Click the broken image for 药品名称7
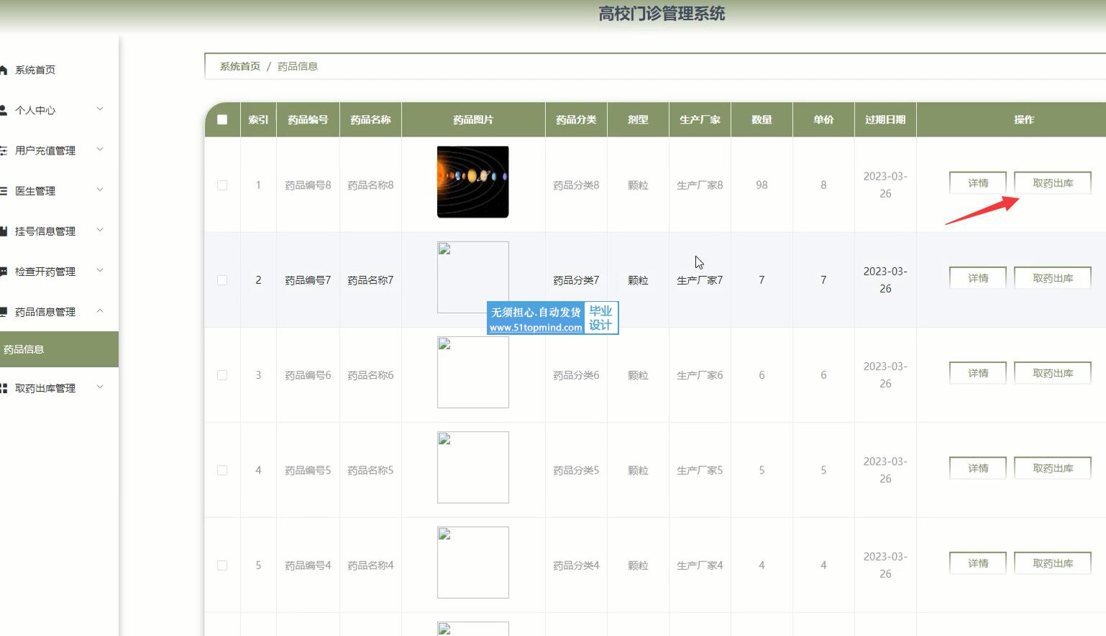This screenshot has height=636, width=1106. pyautogui.click(x=473, y=277)
